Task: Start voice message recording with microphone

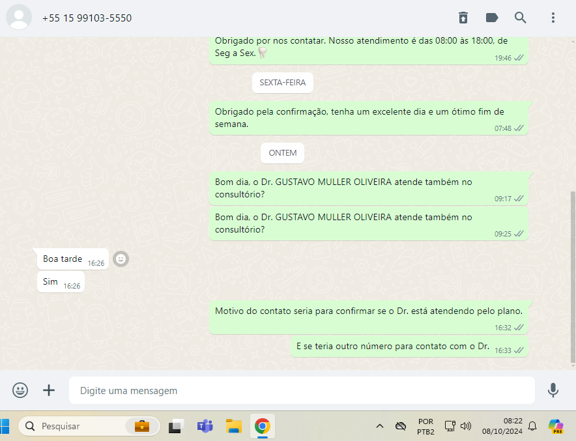Action: point(553,390)
